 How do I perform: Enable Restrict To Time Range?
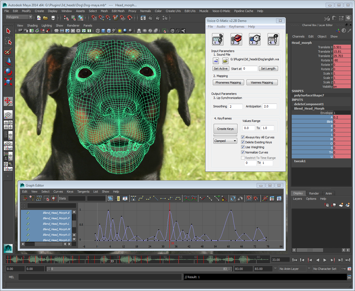pos(243,158)
